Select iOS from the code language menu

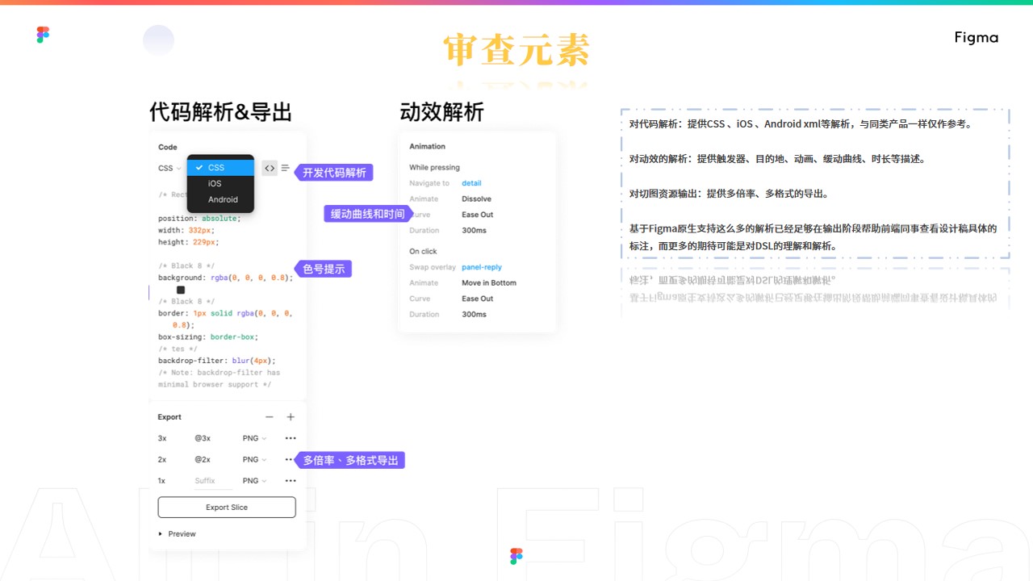[215, 183]
